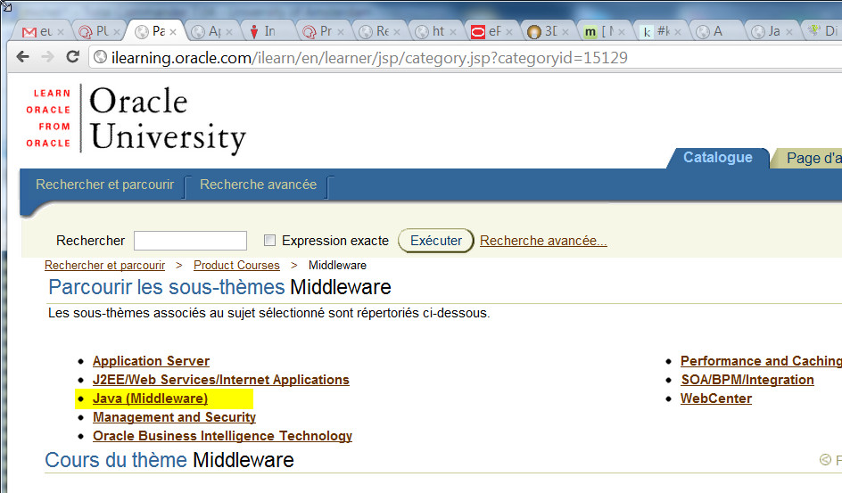Viewport: 842px width, 493px height.
Task: Close the 'eF' Oracle tab
Action: [509, 32]
